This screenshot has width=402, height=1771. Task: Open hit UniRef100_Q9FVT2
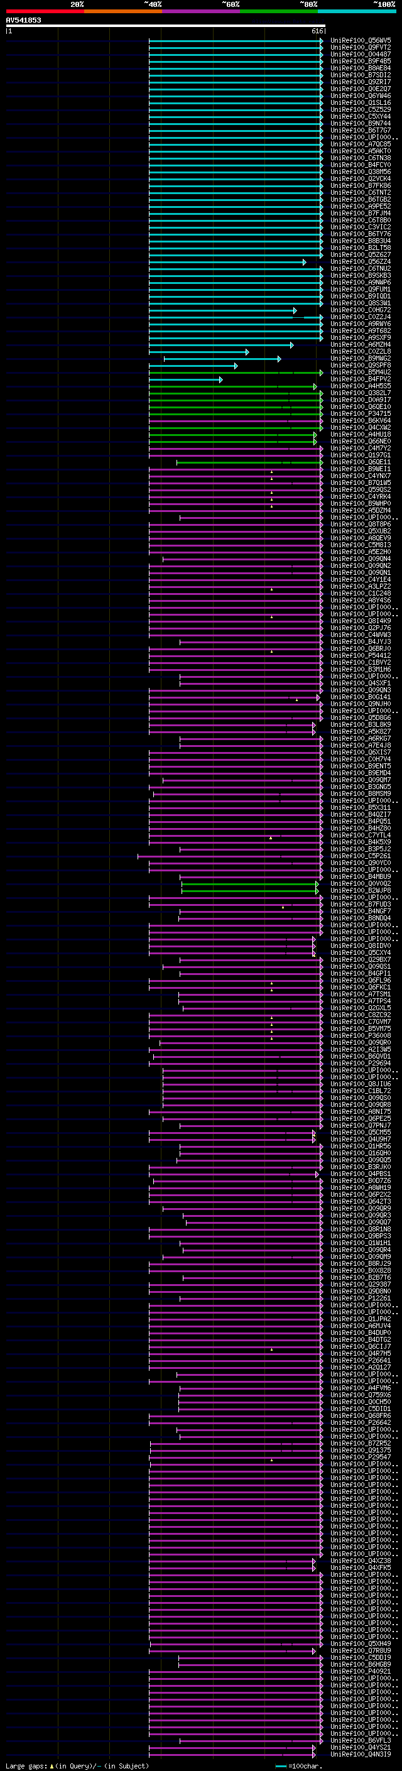point(361,48)
